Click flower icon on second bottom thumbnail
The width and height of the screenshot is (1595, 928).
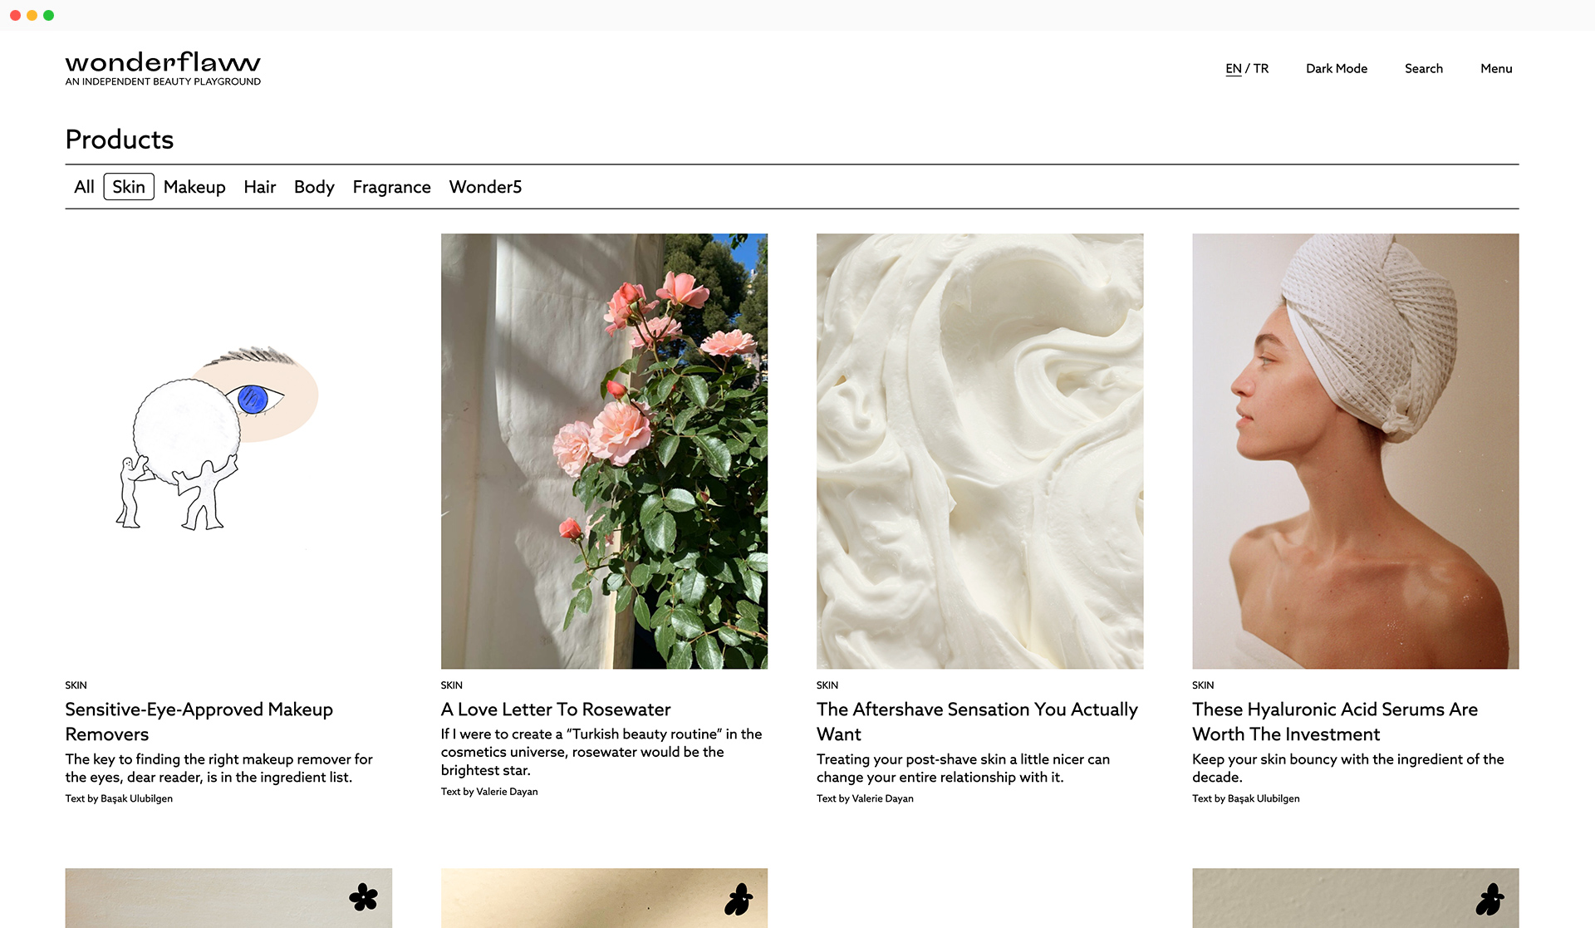coord(739,899)
